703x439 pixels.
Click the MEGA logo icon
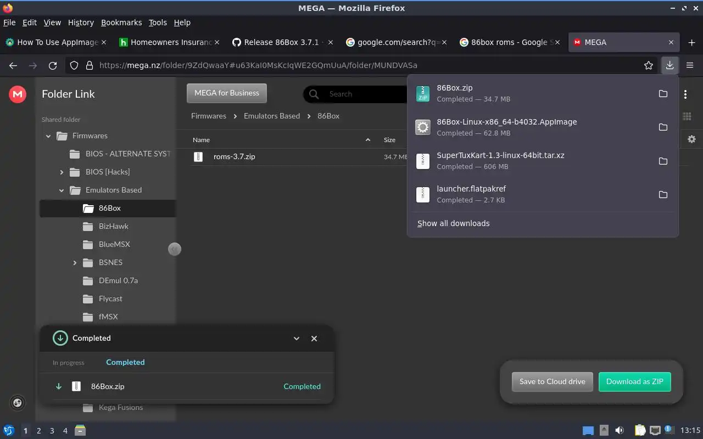[18, 94]
